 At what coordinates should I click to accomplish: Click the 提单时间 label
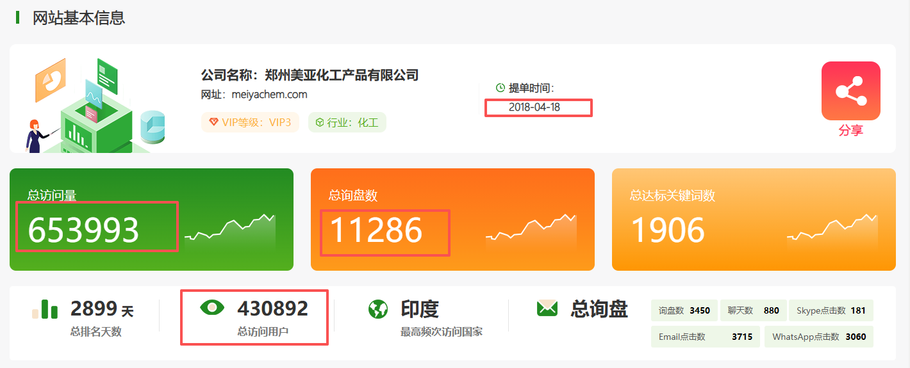[x=531, y=88]
